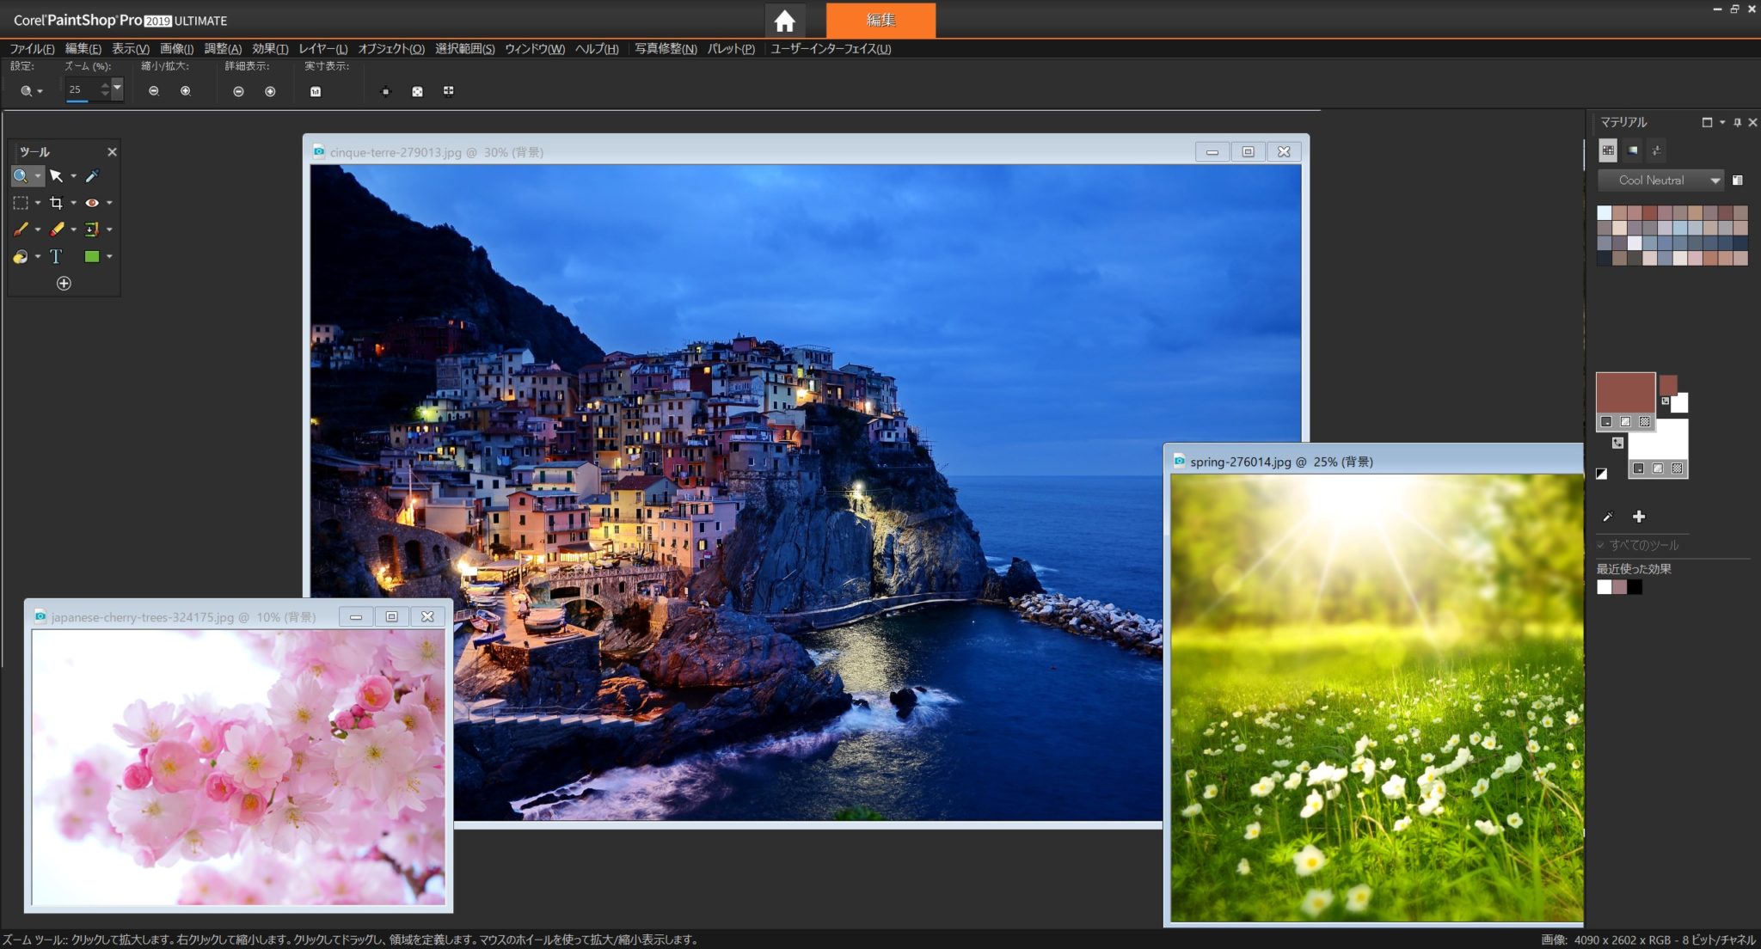The image size is (1761, 949).
Task: Expand the Paint Brush tool flyout arrow
Action: point(38,230)
